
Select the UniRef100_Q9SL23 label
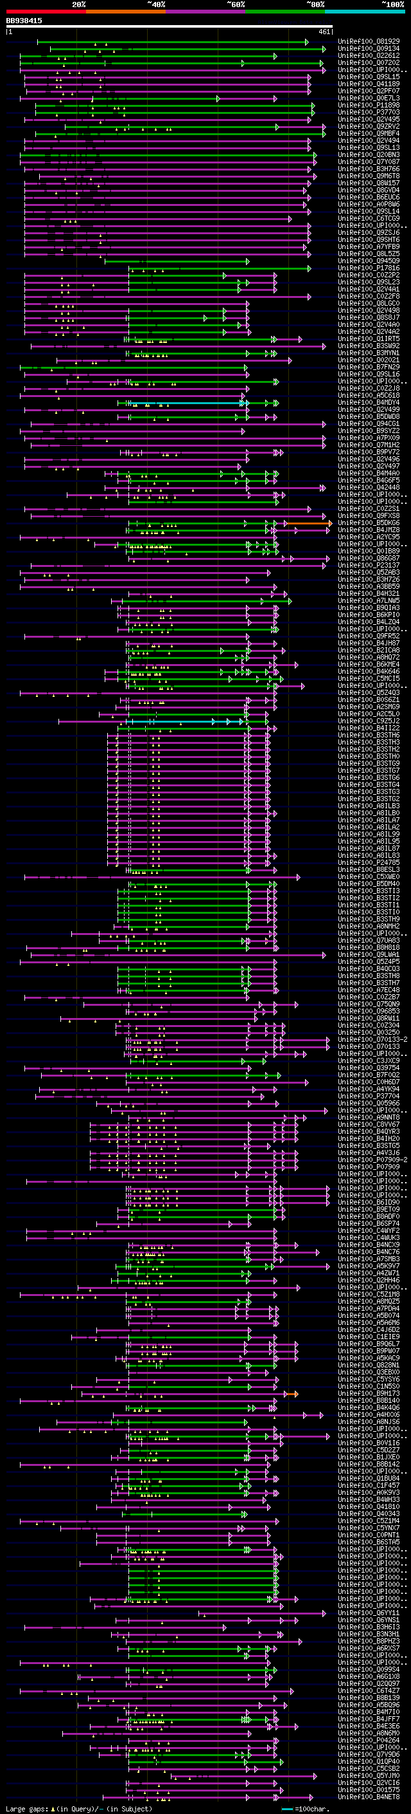coord(369,282)
